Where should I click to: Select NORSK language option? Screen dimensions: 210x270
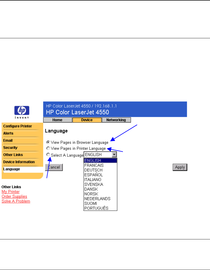click(101, 194)
